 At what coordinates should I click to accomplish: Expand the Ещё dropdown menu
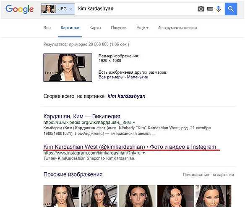[x=142, y=28]
